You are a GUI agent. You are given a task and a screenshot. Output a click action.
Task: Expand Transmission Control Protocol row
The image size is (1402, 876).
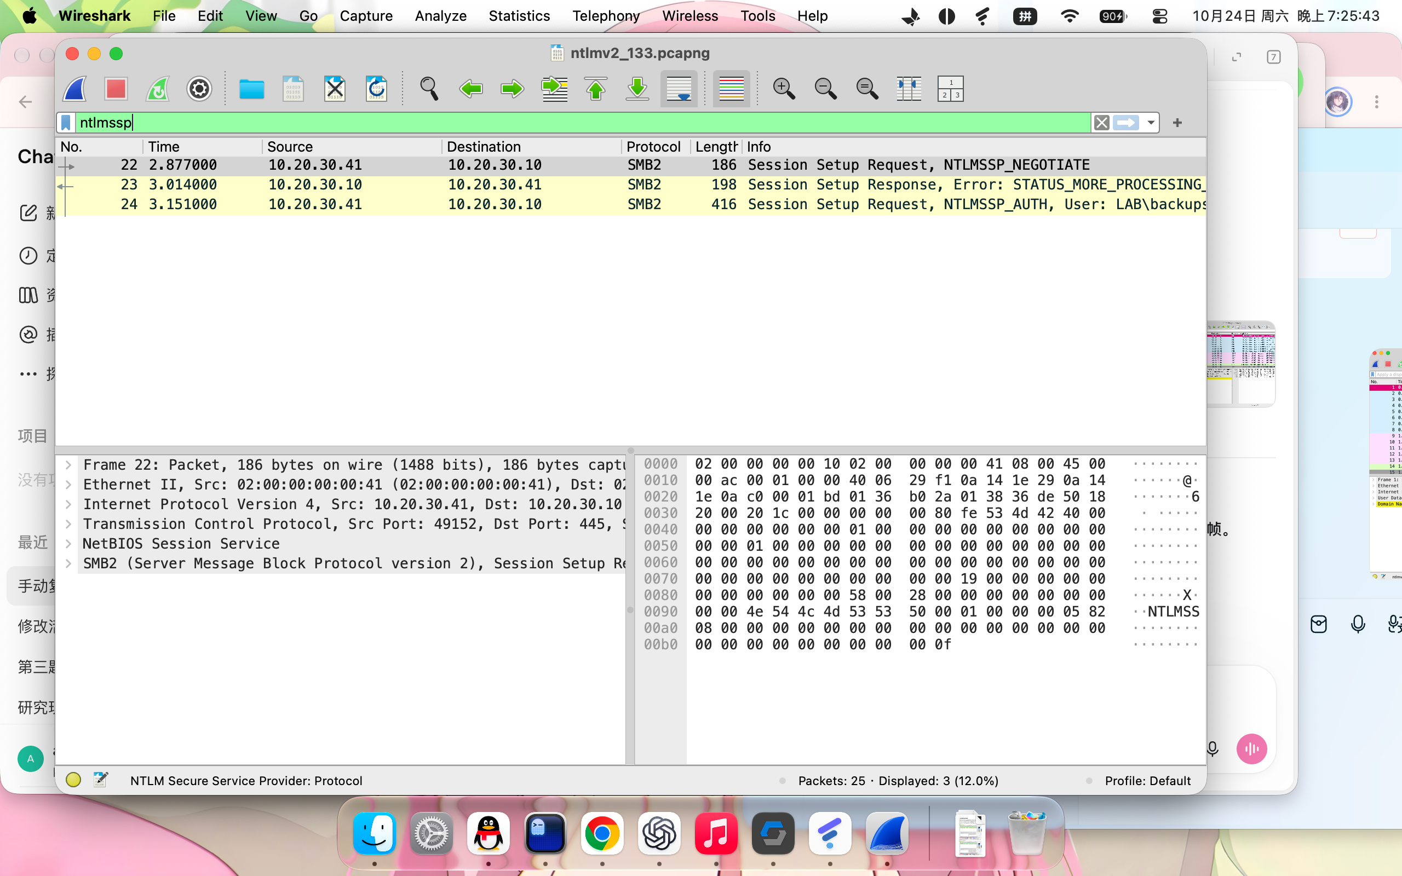point(68,524)
